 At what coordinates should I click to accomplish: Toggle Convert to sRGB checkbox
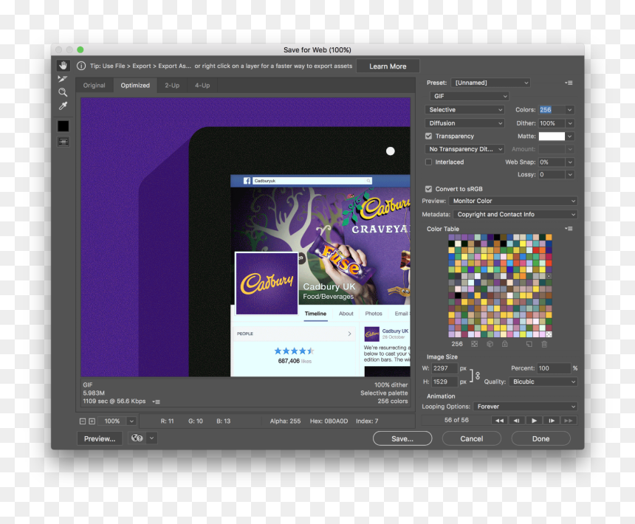click(428, 189)
